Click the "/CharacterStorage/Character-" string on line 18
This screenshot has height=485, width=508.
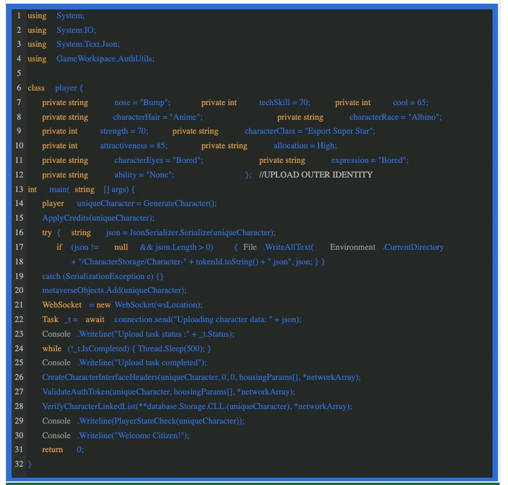pos(132,261)
